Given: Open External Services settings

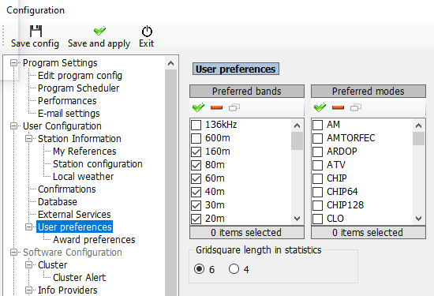Looking at the screenshot, I should click(x=74, y=215).
